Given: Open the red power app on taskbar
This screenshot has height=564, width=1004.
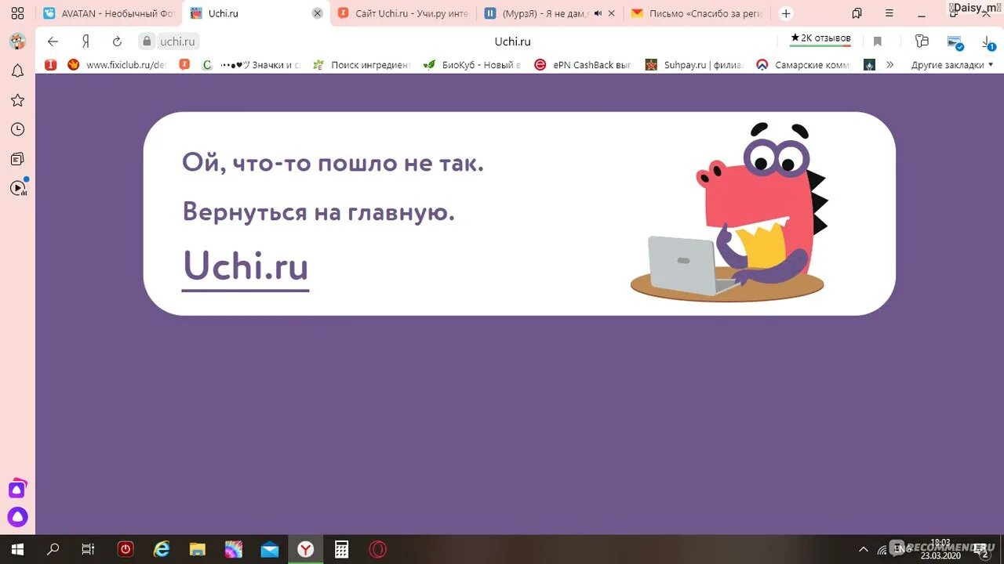Looking at the screenshot, I should (125, 549).
